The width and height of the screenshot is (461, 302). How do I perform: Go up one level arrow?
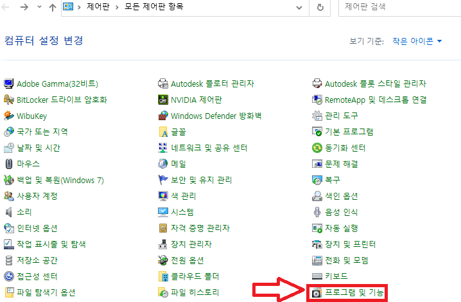click(x=53, y=7)
